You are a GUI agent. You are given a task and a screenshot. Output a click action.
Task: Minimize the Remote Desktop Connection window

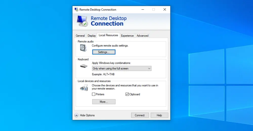143,10
